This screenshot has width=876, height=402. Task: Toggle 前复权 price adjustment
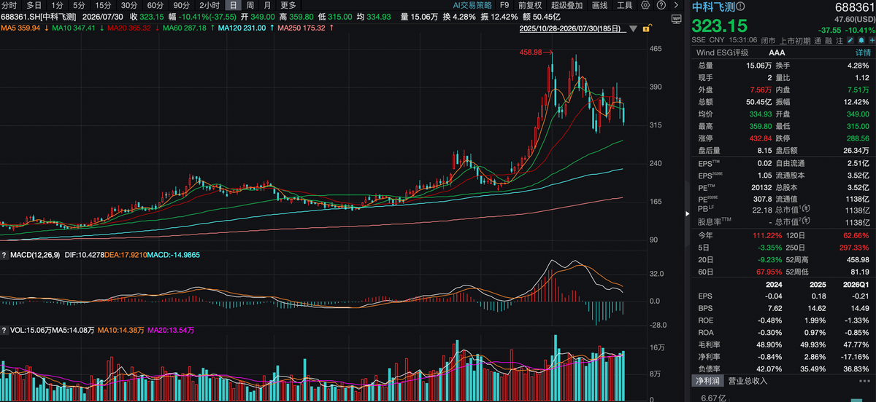(x=530, y=5)
